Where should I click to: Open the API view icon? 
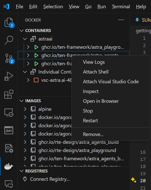[x=9, y=130]
